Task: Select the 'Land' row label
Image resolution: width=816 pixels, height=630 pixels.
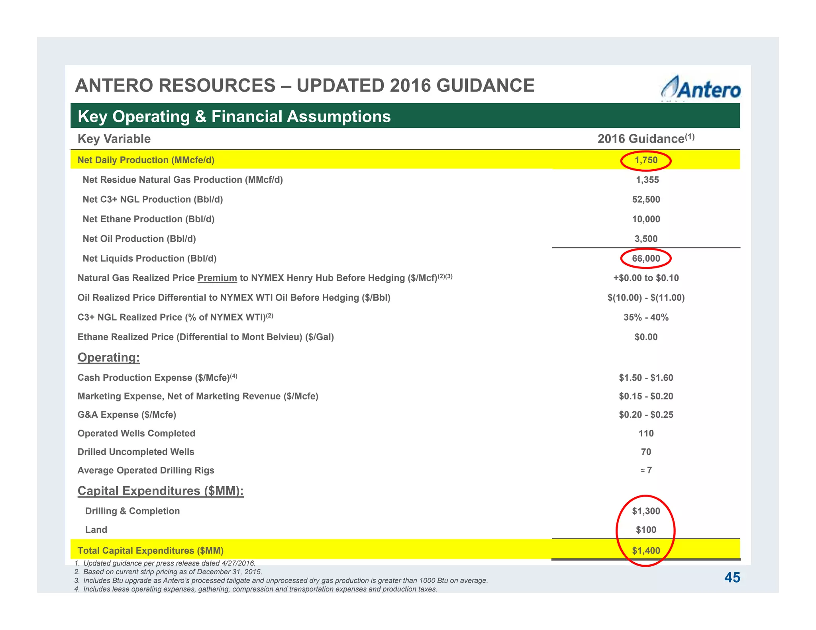Action: coord(96,530)
